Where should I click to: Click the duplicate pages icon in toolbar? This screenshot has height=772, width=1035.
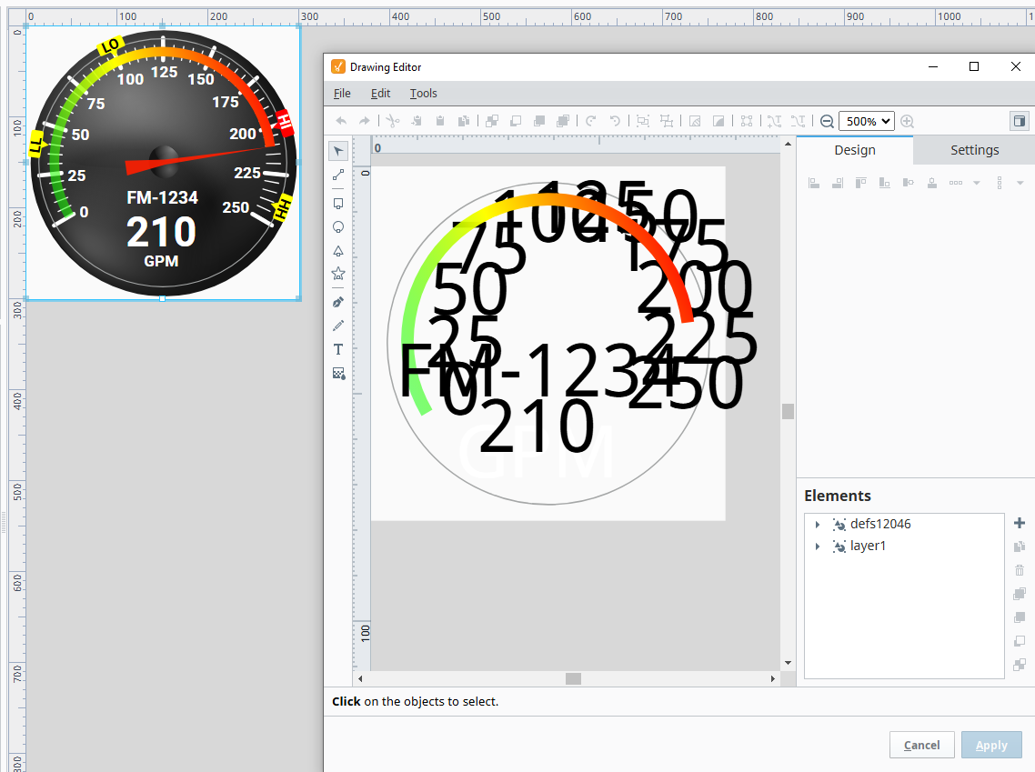[x=464, y=121]
